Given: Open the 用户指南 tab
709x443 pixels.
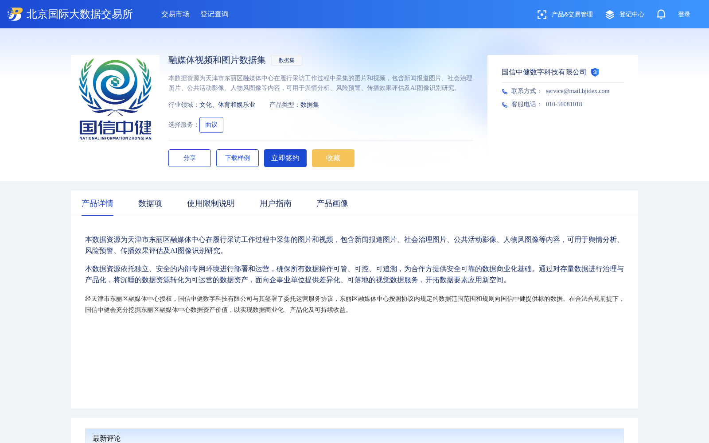Looking at the screenshot, I should [x=276, y=203].
